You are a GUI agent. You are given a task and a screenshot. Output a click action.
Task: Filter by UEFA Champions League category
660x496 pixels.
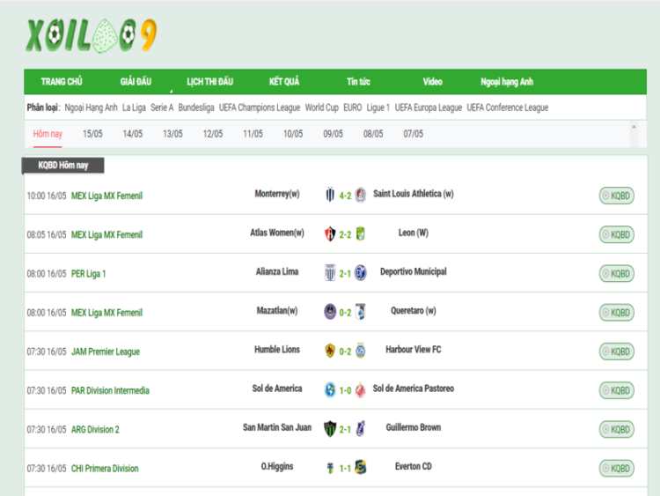click(260, 107)
